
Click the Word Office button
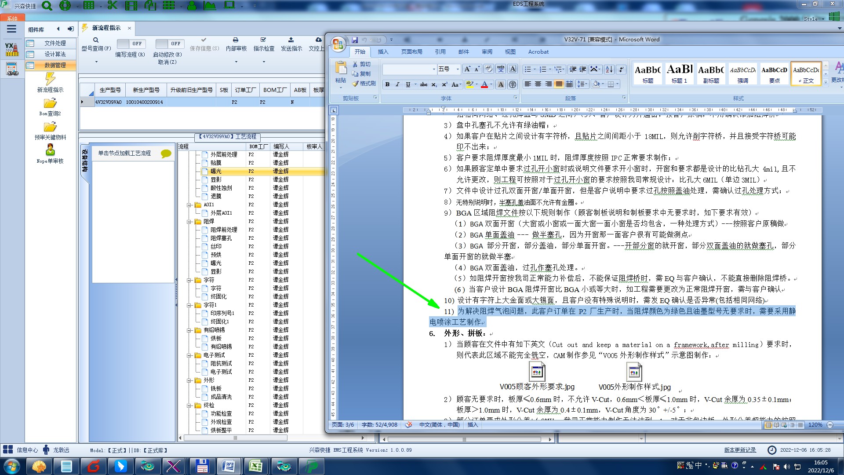pyautogui.click(x=338, y=44)
